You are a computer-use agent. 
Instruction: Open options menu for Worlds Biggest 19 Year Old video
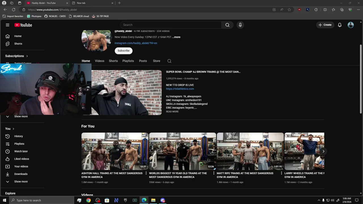(214, 173)
